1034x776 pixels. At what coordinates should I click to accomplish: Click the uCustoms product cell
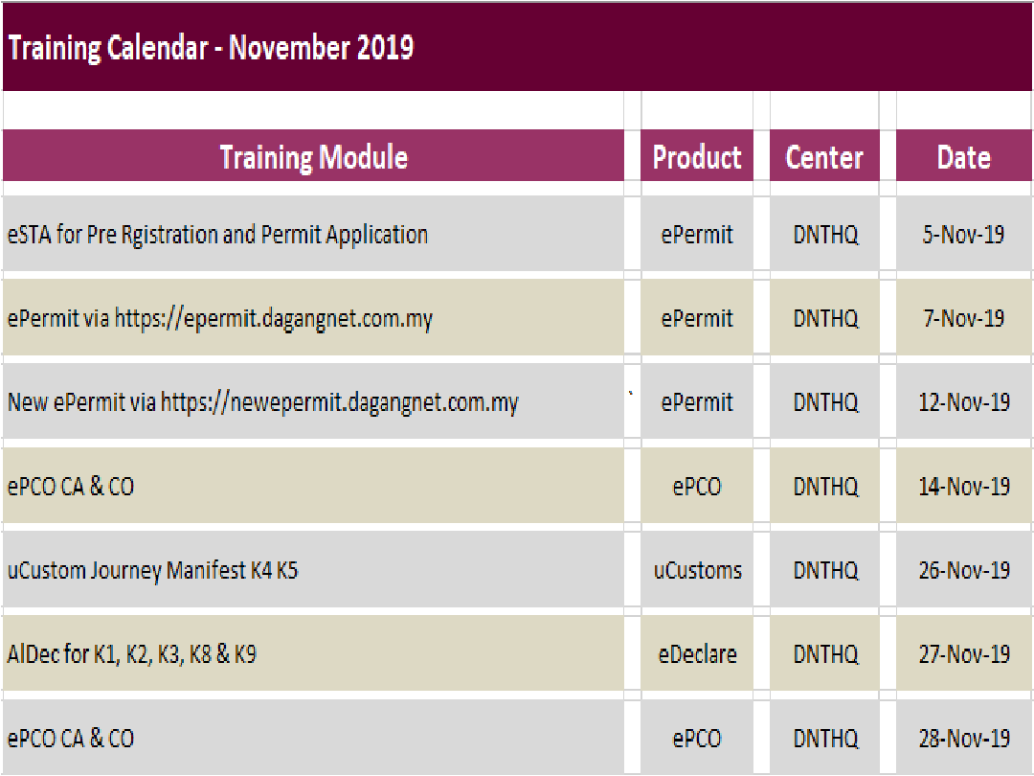[x=696, y=569]
